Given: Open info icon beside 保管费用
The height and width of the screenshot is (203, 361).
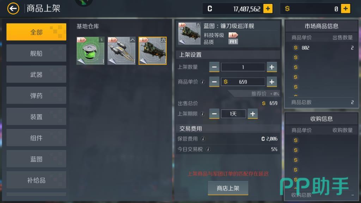Looking at the screenshot, I should click(203, 139).
